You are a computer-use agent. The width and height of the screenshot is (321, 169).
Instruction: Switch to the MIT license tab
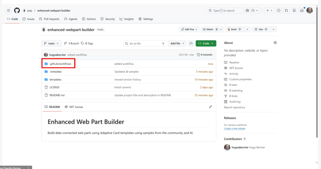click(x=74, y=107)
